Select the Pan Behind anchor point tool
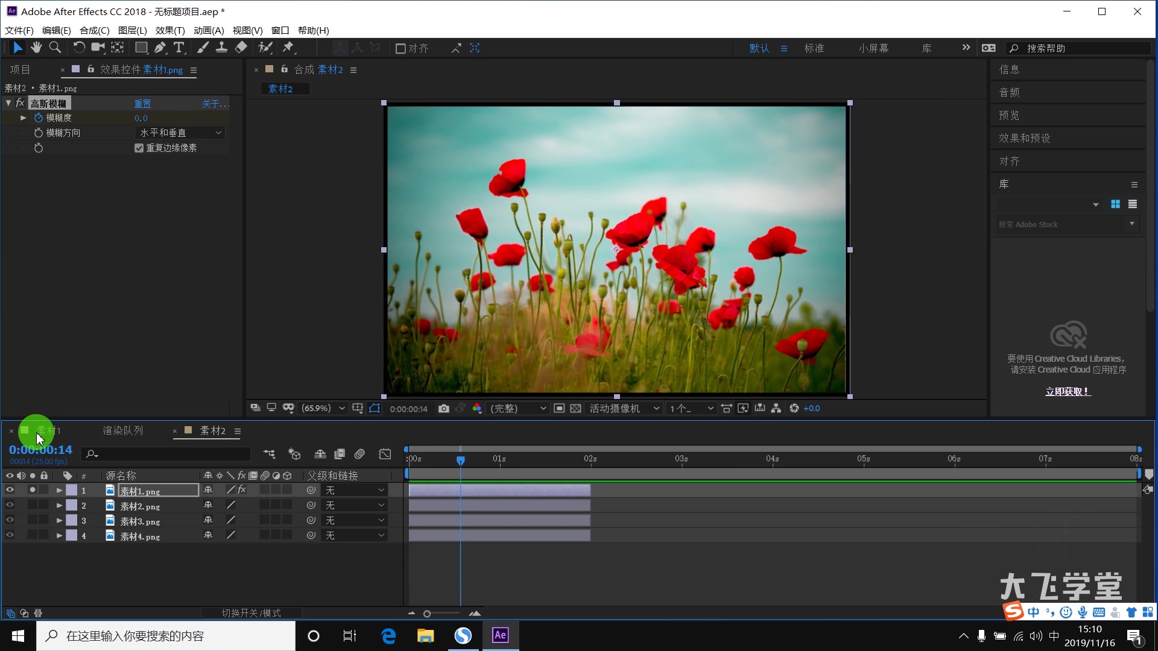This screenshot has width=1158, height=651. coord(118,48)
